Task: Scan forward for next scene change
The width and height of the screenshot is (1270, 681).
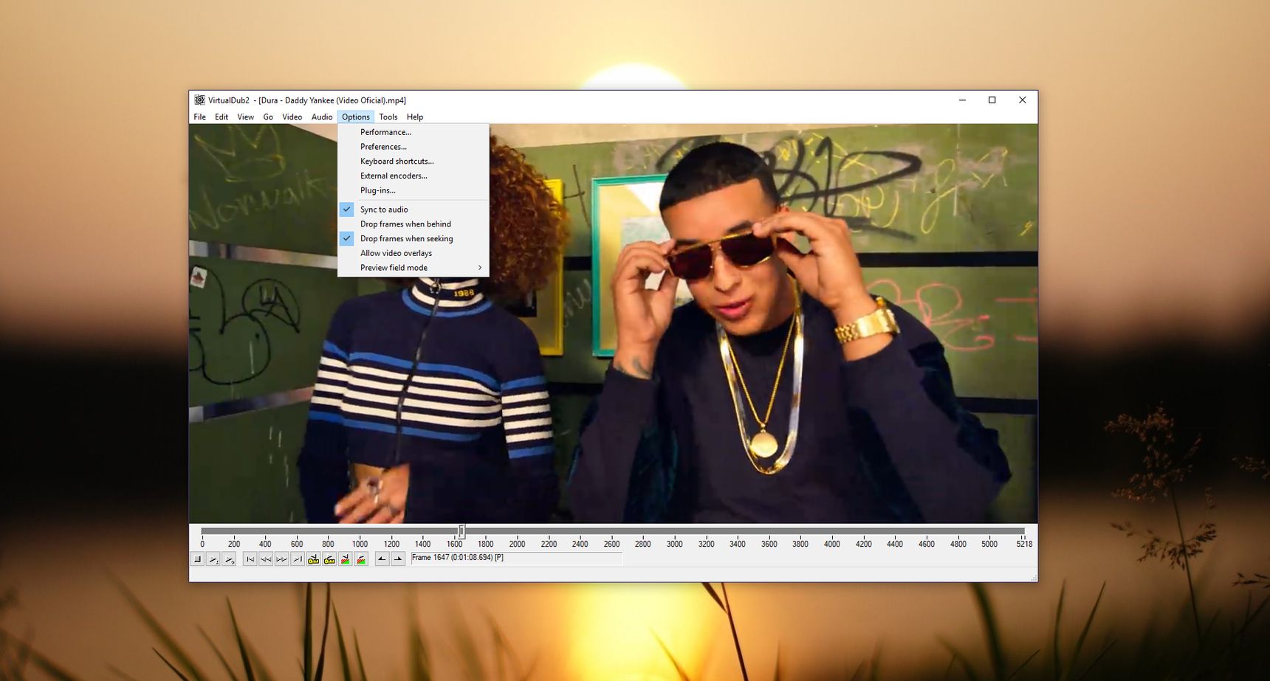Action: 361,559
